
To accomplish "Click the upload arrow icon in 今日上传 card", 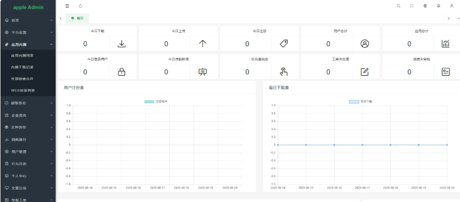I will click(x=202, y=44).
